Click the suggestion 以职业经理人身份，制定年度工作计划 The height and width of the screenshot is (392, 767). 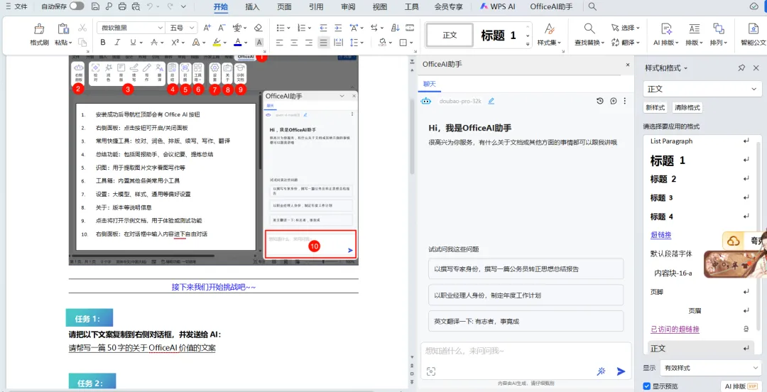pos(526,295)
